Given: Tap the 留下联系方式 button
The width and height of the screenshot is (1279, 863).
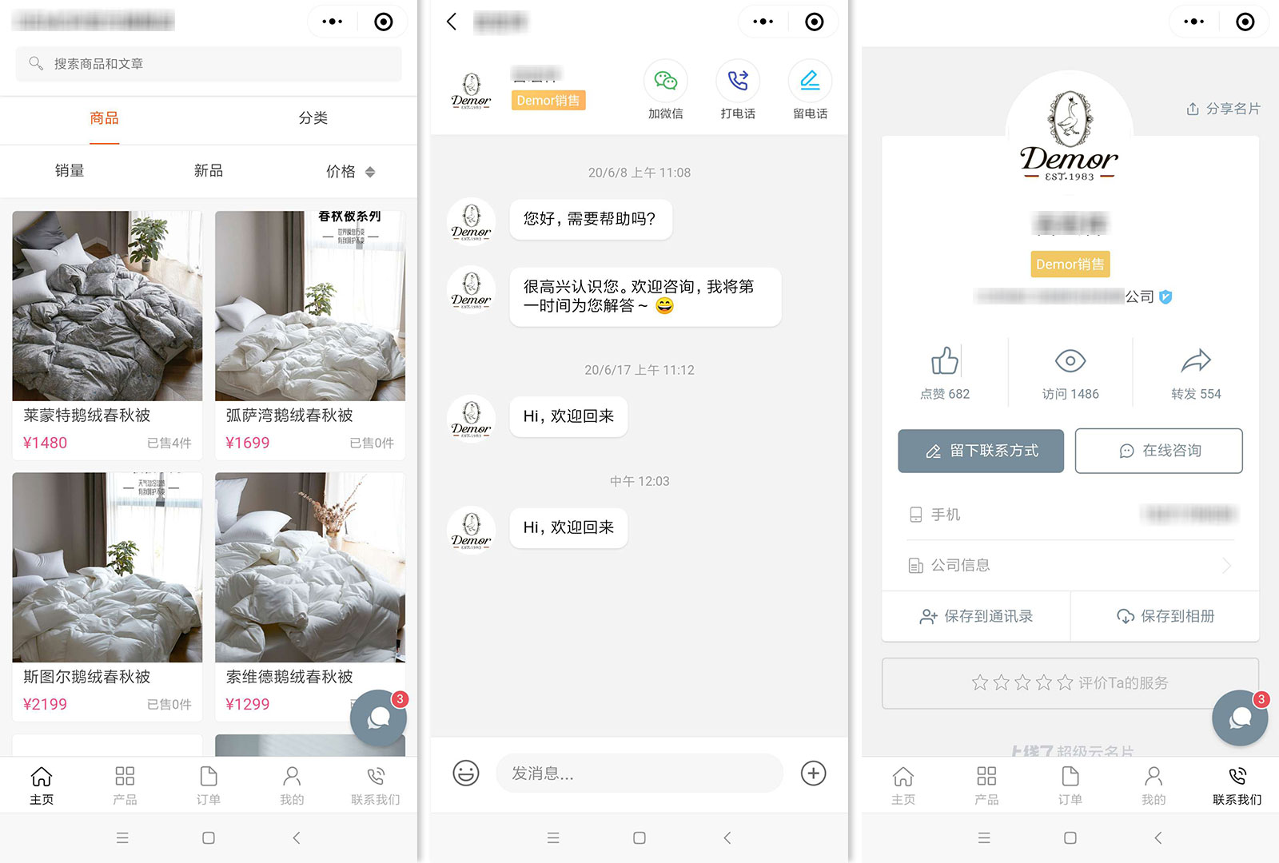Looking at the screenshot, I should click(981, 451).
